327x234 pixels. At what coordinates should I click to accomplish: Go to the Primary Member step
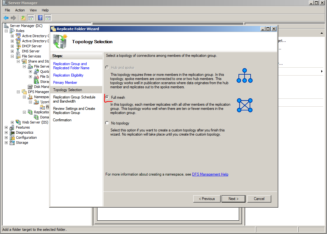coord(65,83)
